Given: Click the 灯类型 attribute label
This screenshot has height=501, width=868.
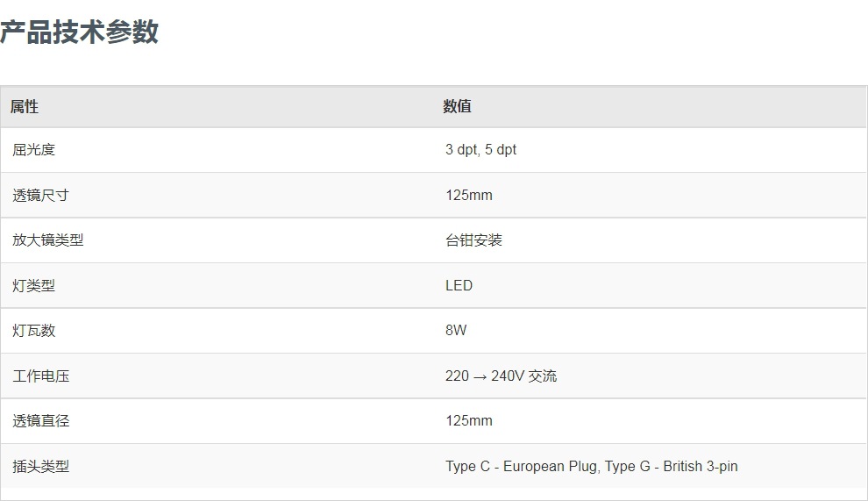Looking at the screenshot, I should 33,285.
